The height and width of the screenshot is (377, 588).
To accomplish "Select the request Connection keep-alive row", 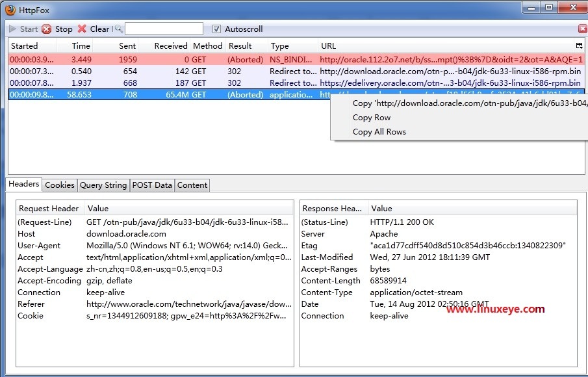I will 155,292.
